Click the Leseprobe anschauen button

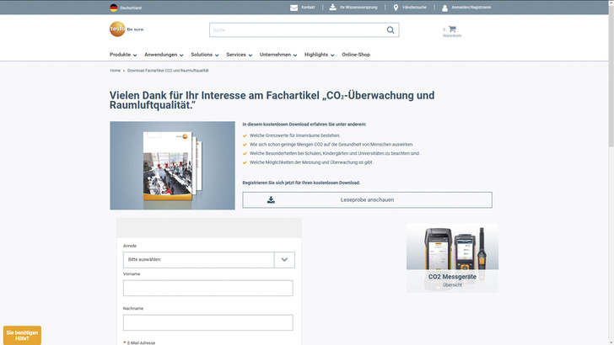367,200
